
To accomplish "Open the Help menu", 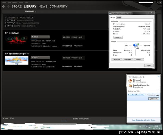I will [26, 2].
